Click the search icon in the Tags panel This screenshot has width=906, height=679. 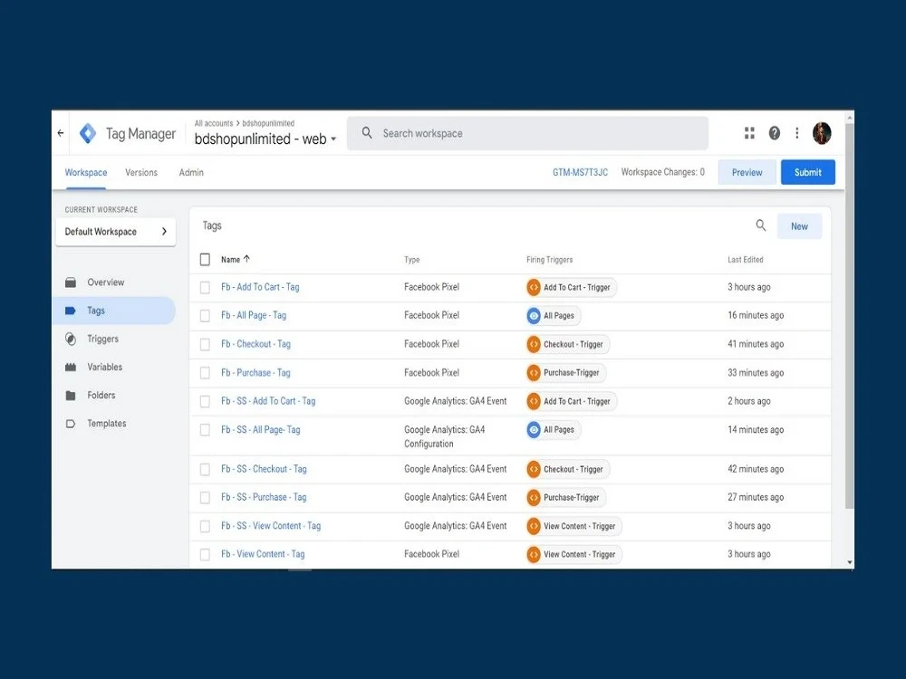click(762, 225)
